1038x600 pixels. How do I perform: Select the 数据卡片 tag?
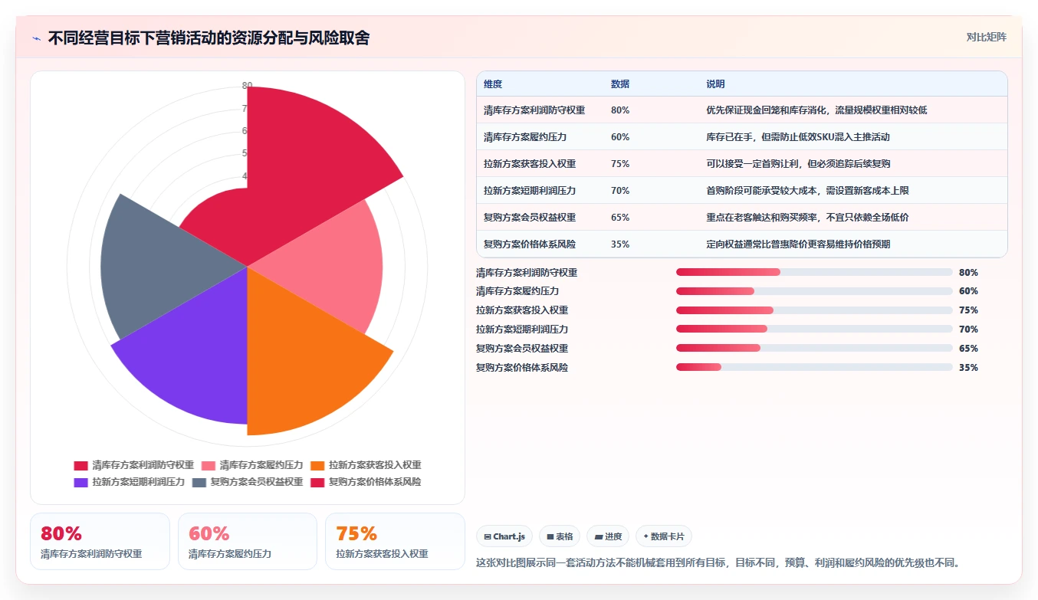[x=664, y=536]
